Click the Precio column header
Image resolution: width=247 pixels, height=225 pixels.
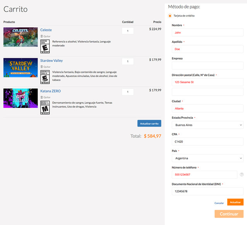[157, 22]
